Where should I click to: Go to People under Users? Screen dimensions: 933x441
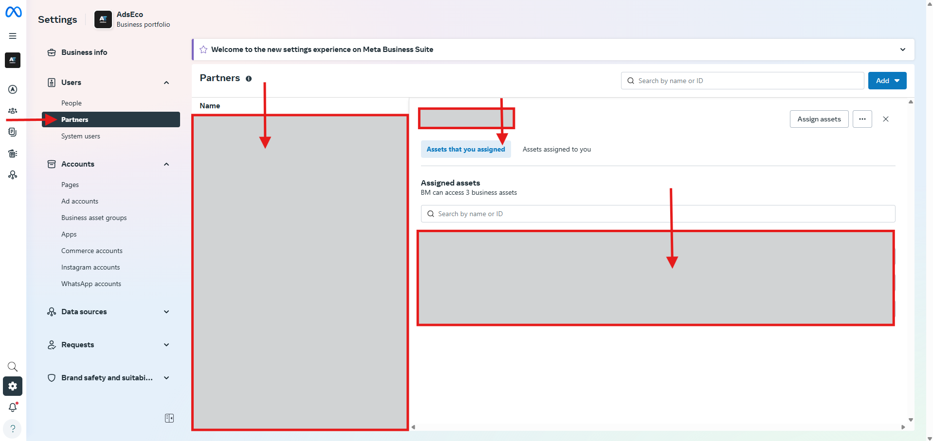72,103
